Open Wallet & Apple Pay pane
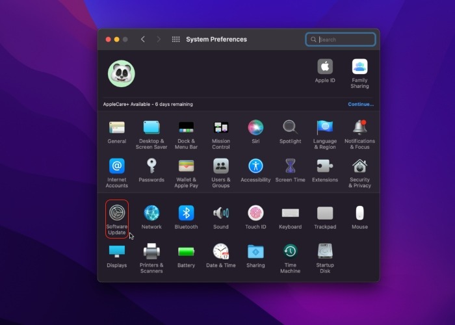This screenshot has height=325, width=455. (186, 174)
